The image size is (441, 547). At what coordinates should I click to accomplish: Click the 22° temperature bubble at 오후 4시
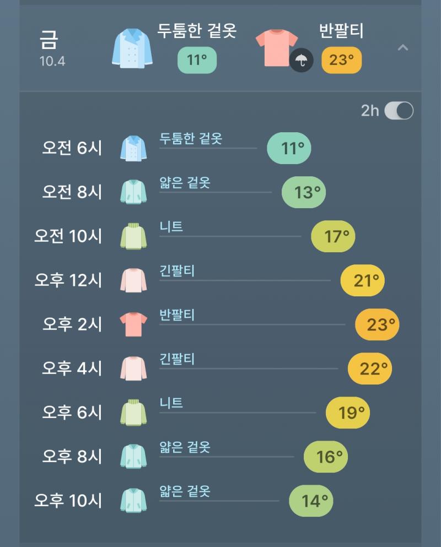(370, 369)
